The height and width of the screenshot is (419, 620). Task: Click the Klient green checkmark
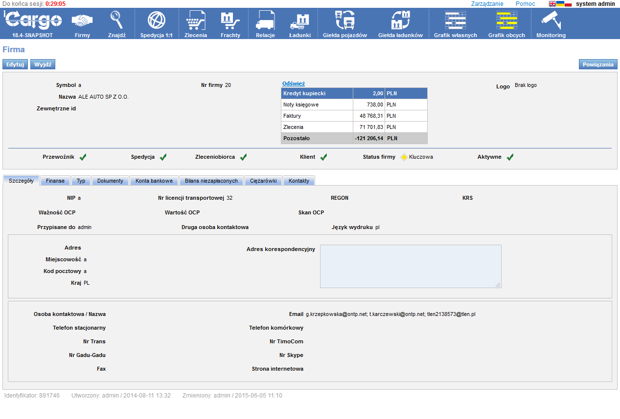click(x=323, y=157)
